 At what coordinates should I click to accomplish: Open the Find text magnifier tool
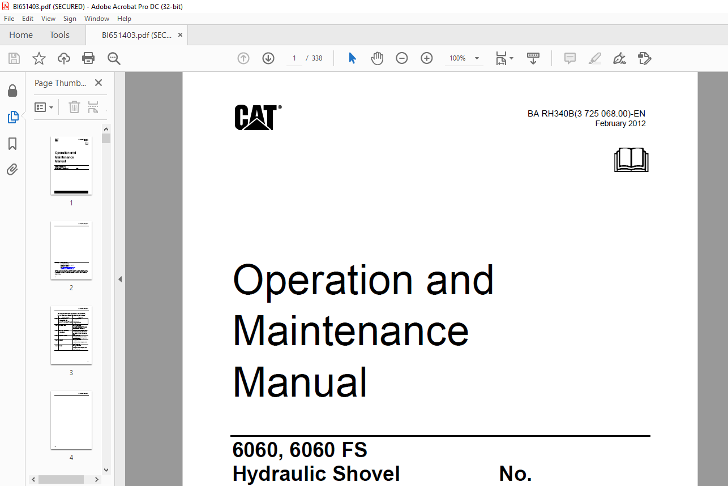point(114,58)
